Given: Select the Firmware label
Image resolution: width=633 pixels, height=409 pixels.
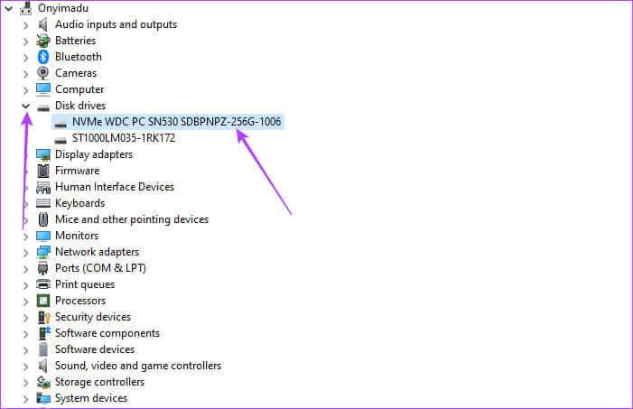Looking at the screenshot, I should 77,171.
